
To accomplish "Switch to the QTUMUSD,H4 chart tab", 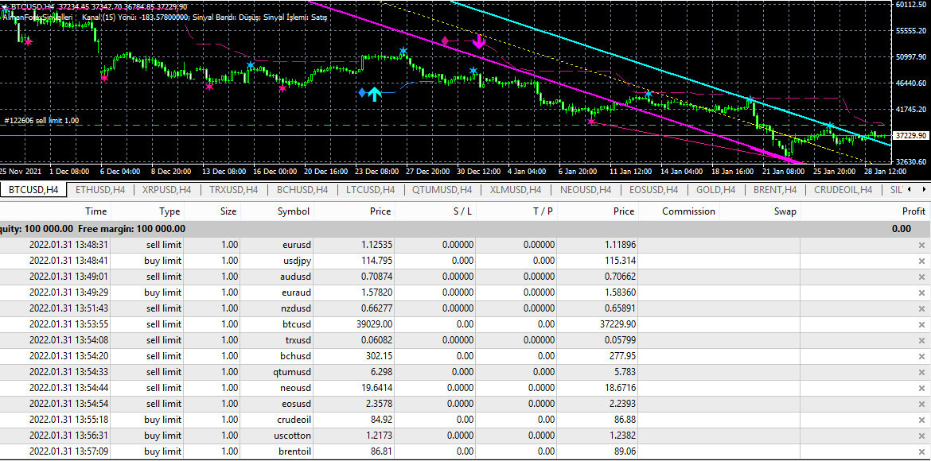I will point(442,190).
